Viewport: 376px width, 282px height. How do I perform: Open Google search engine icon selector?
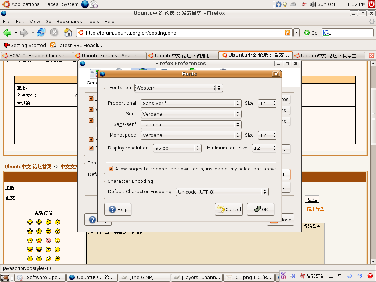tap(327, 33)
